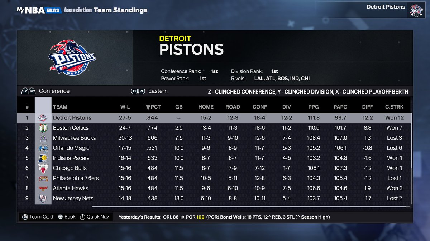Viewport: 430px width, 241px height.
Task: Click the Boston Celtics team logo
Action: pos(43,128)
